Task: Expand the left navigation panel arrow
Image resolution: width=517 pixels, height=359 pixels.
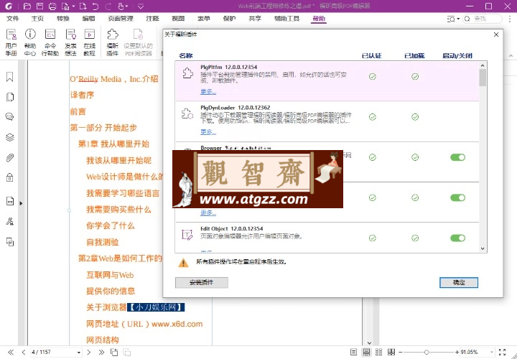Action: pos(21,203)
